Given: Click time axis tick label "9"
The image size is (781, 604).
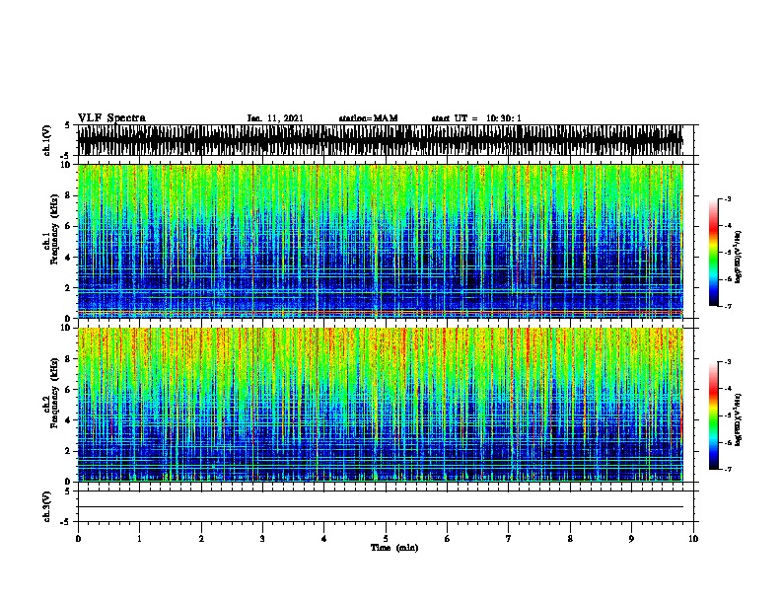Looking at the screenshot, I should point(631,539).
